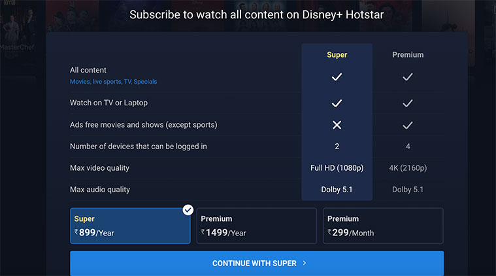
Task: Select the Super column header
Action: coord(337,55)
